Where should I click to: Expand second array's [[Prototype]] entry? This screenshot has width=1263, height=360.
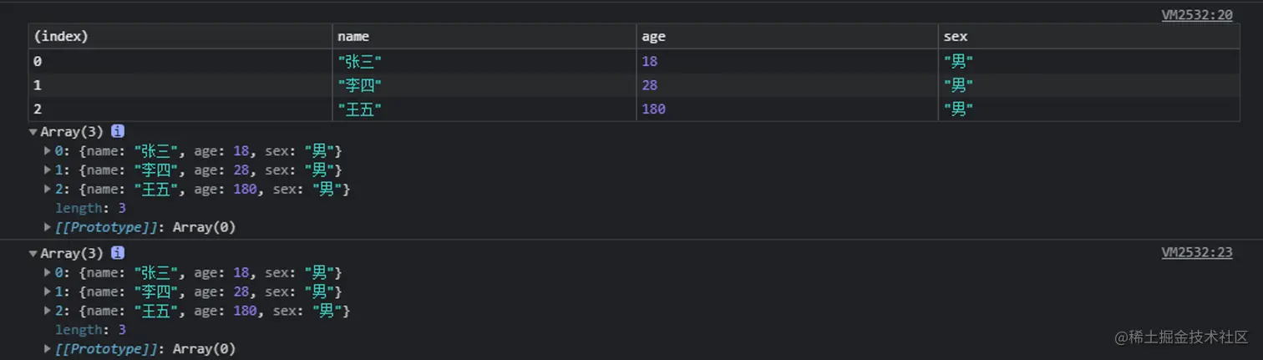(48, 348)
